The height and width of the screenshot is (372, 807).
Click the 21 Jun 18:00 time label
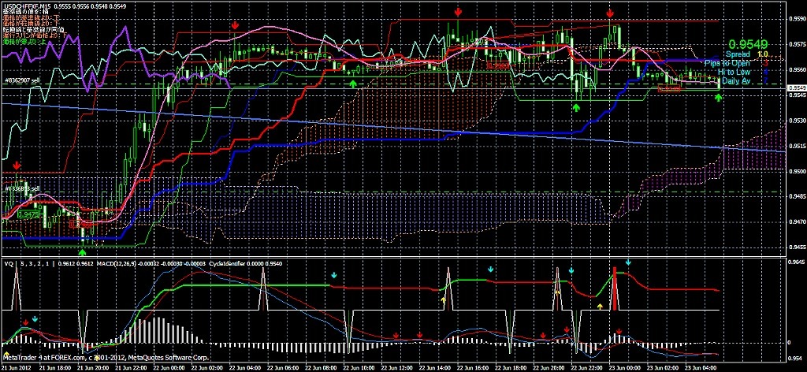pos(54,368)
